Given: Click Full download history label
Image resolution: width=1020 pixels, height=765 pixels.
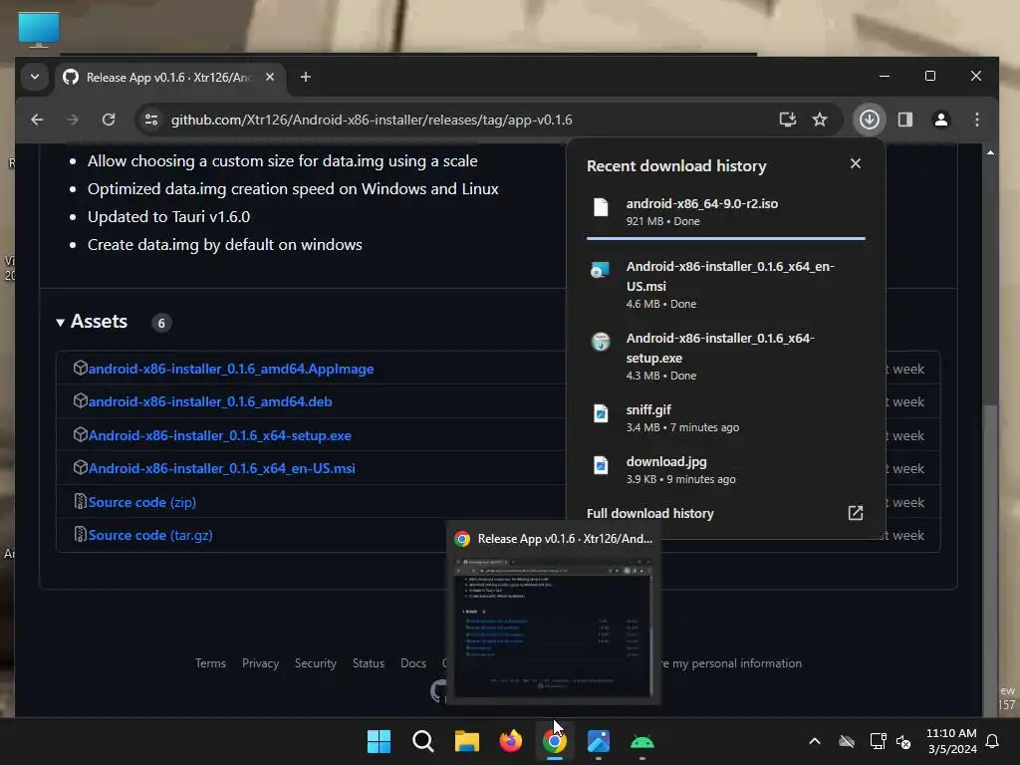Looking at the screenshot, I should (x=649, y=513).
